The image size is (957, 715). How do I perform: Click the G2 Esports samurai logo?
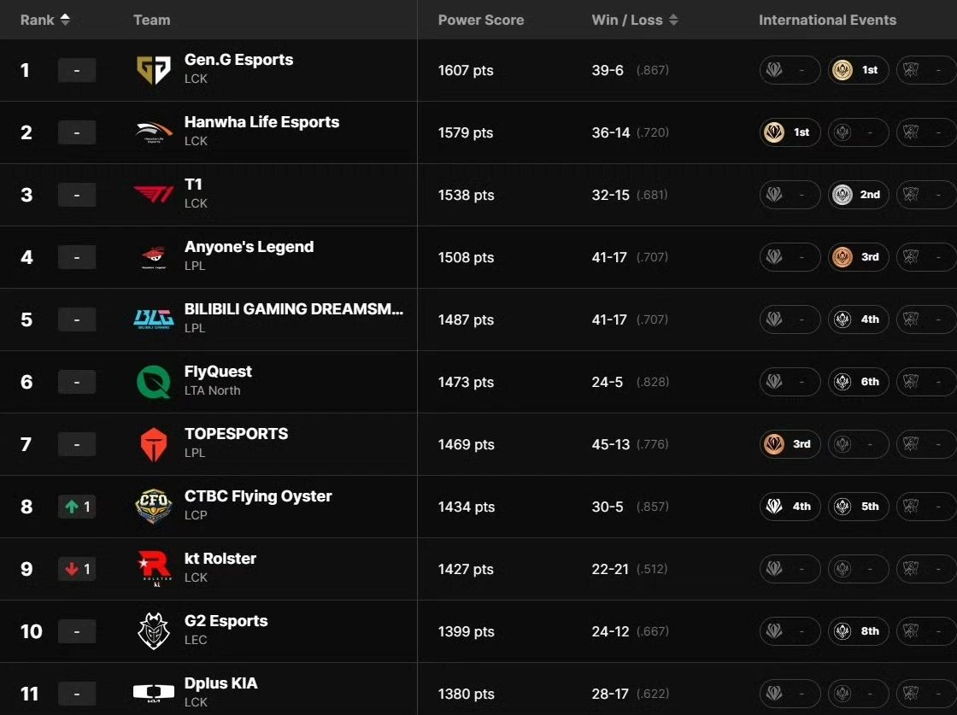tap(154, 631)
